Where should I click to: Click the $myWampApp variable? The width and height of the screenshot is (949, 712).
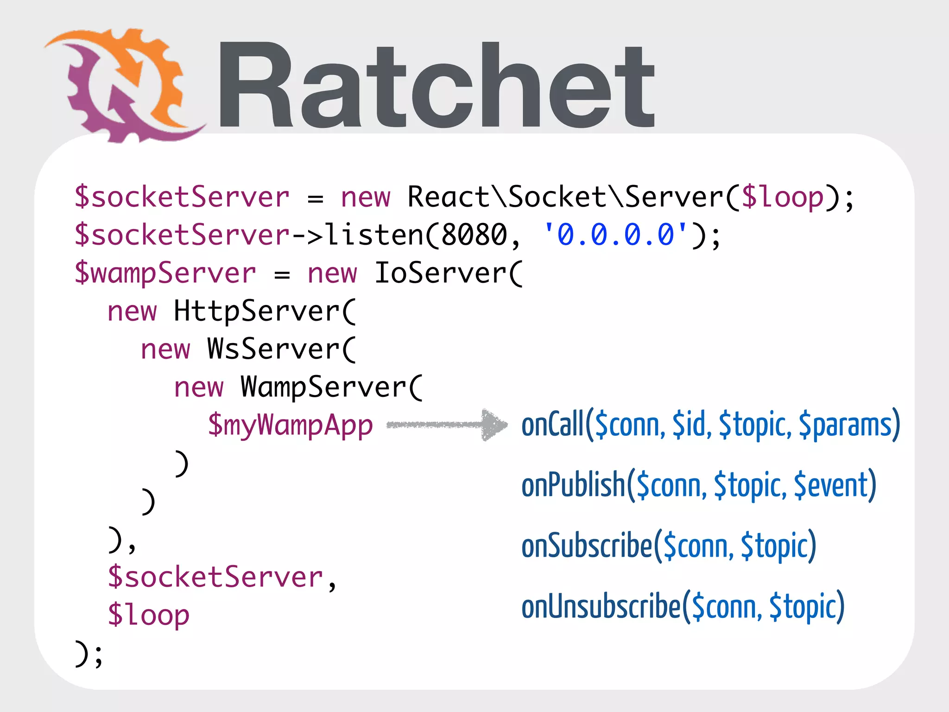291,425
